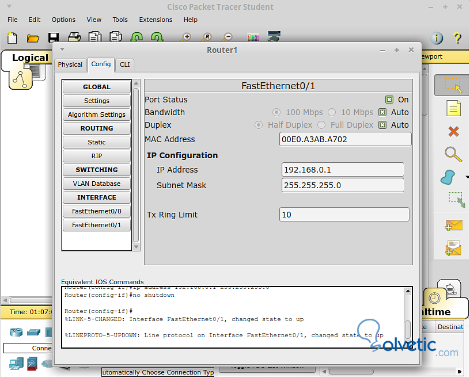
Task: Toggle Bandwidth Auto checkbox
Action: tap(382, 112)
